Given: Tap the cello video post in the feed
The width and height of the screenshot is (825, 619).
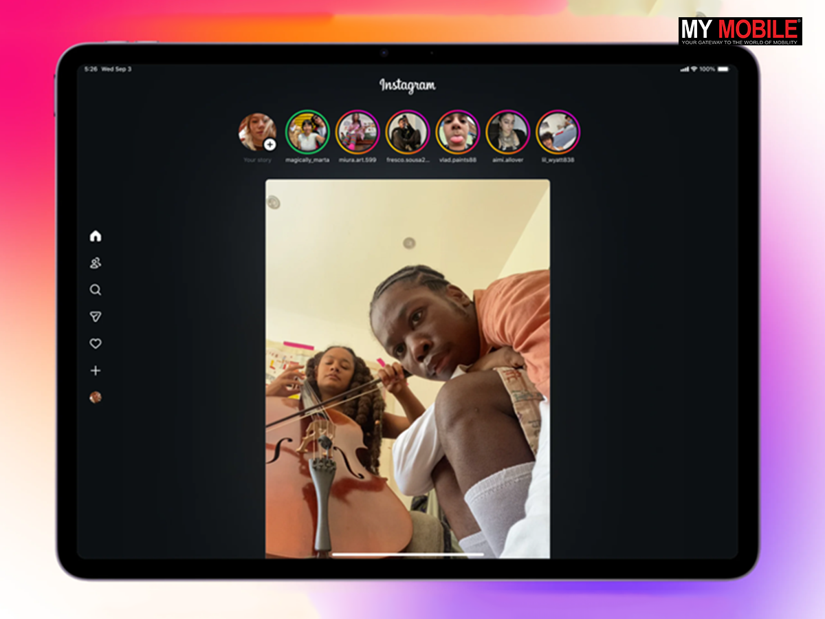Looking at the screenshot, I should tap(408, 368).
